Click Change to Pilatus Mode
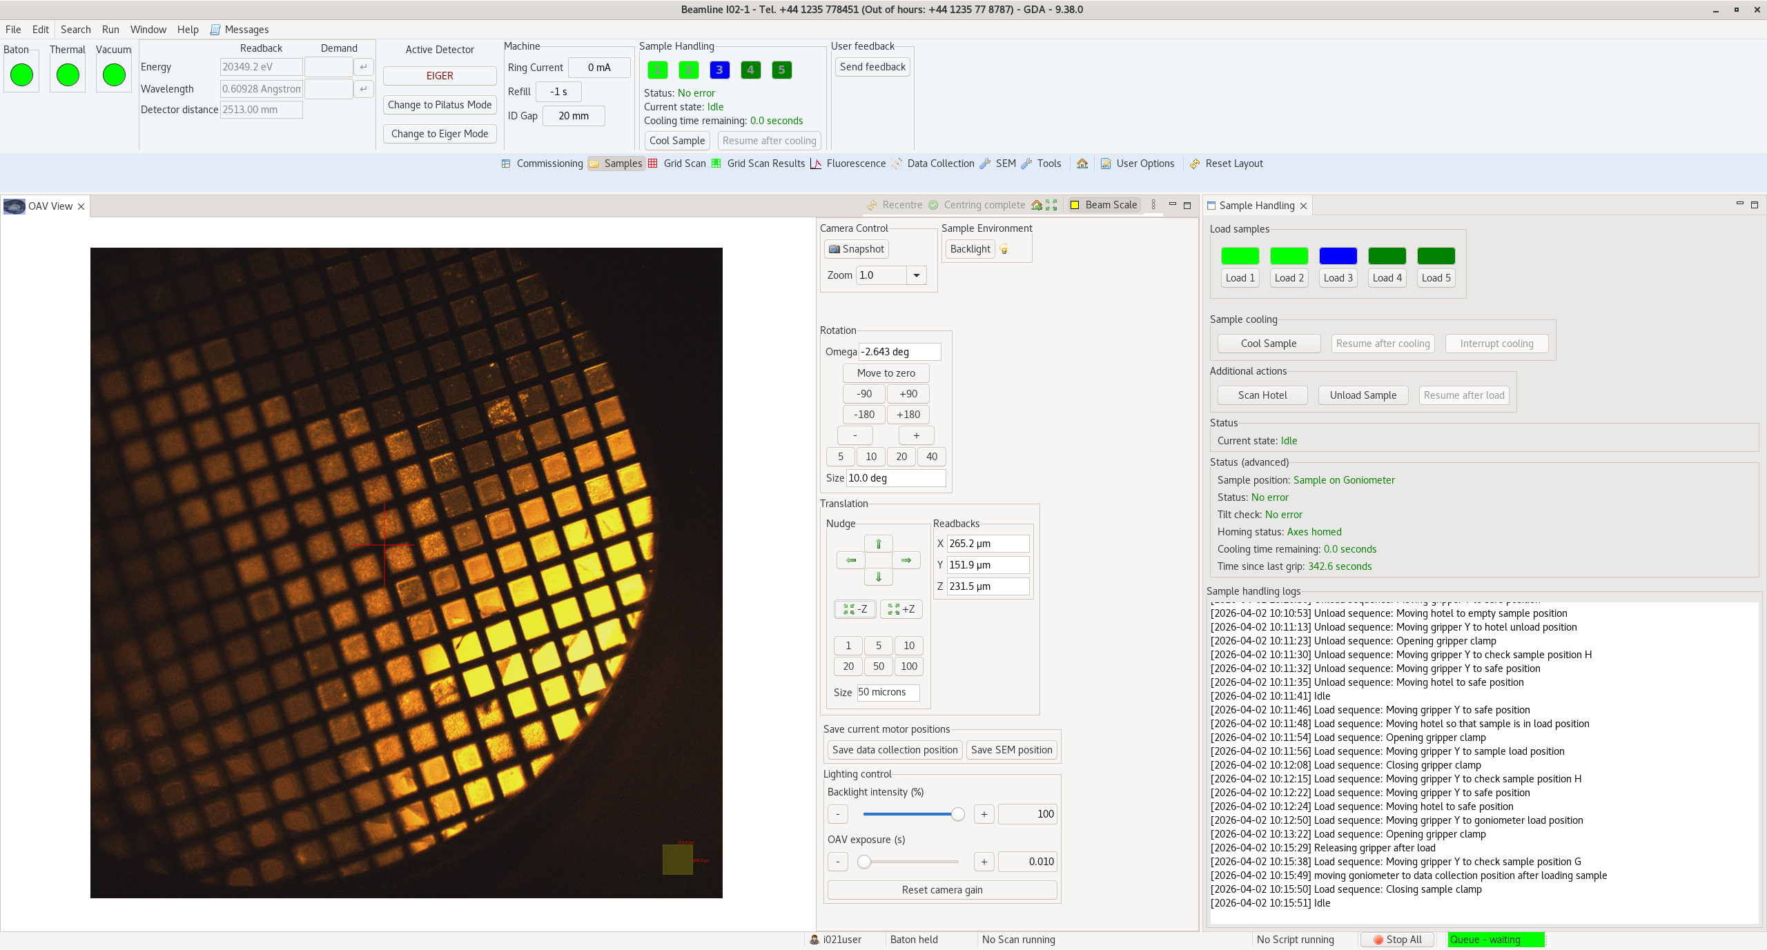Image resolution: width=1767 pixels, height=950 pixels. 440,105
